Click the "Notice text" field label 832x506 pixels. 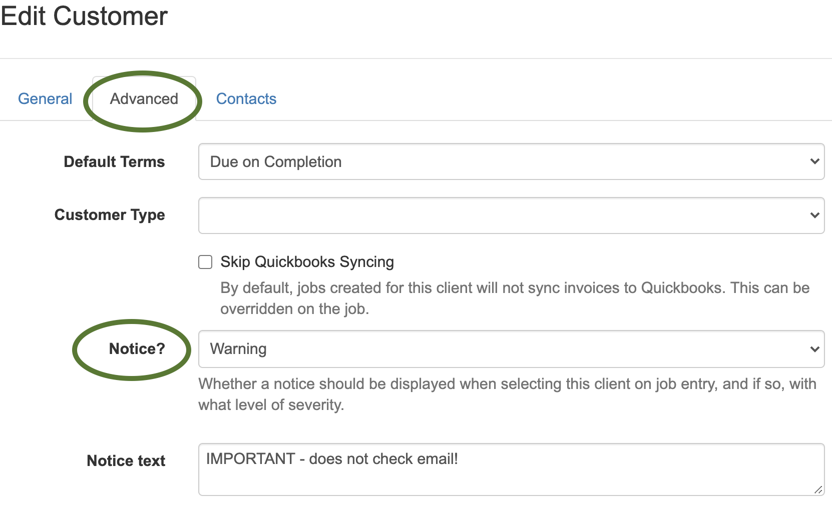click(x=126, y=460)
